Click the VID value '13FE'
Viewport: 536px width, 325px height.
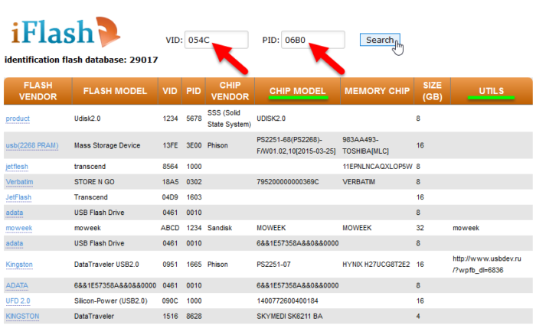pyautogui.click(x=170, y=145)
